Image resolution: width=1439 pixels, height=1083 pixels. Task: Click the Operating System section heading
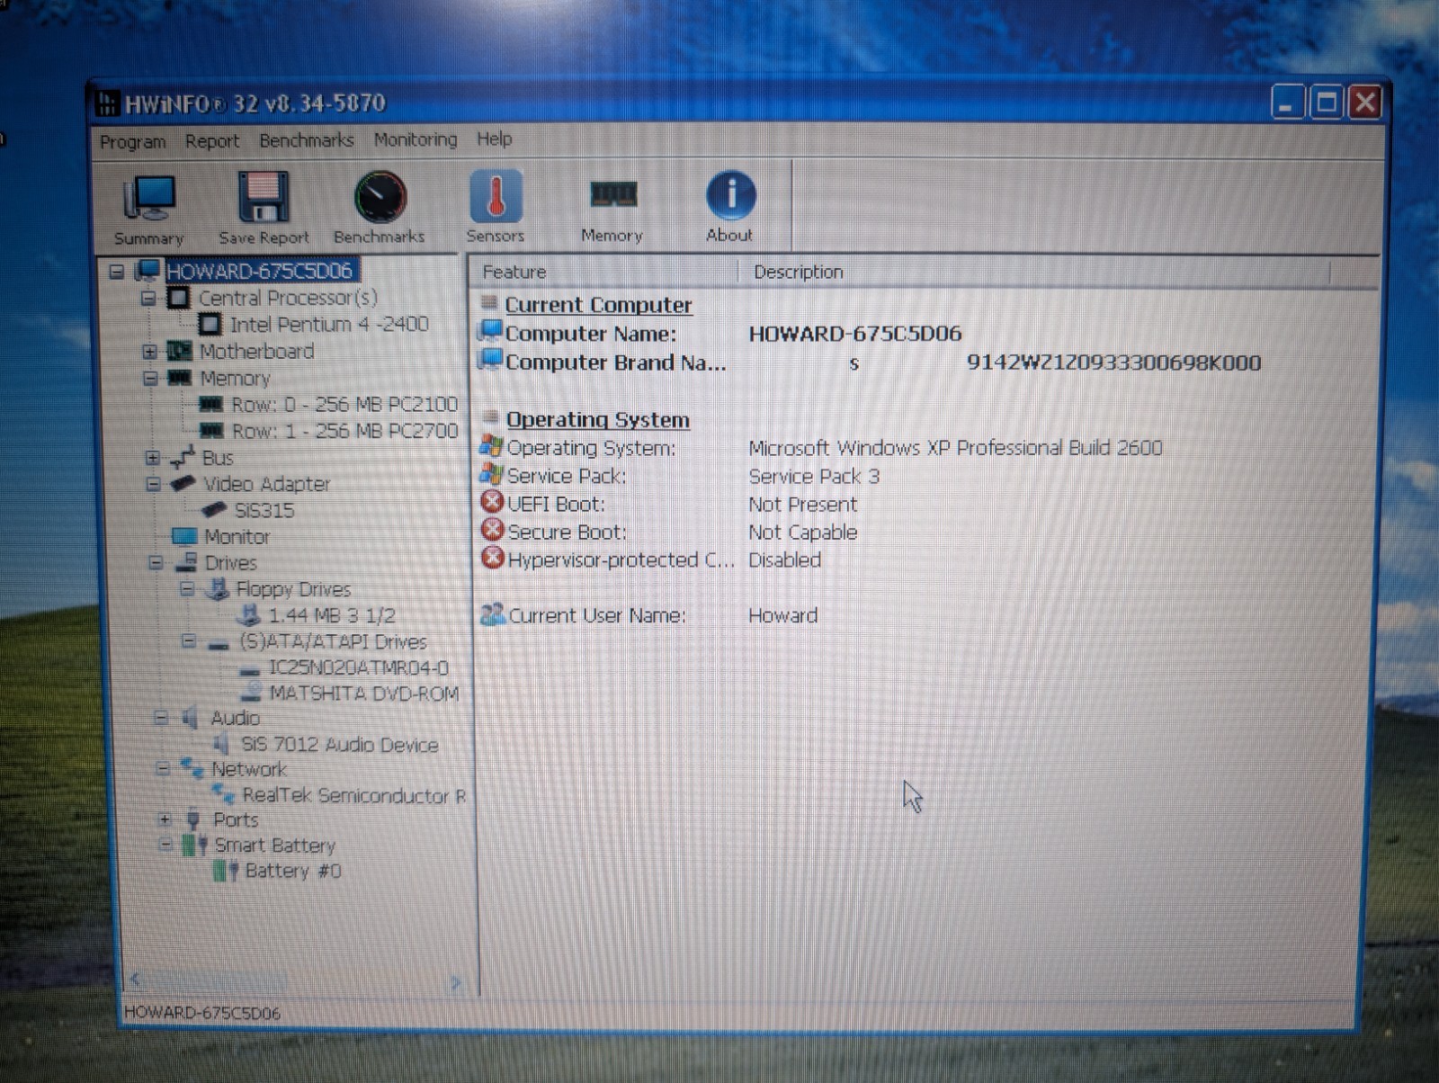pos(597,419)
